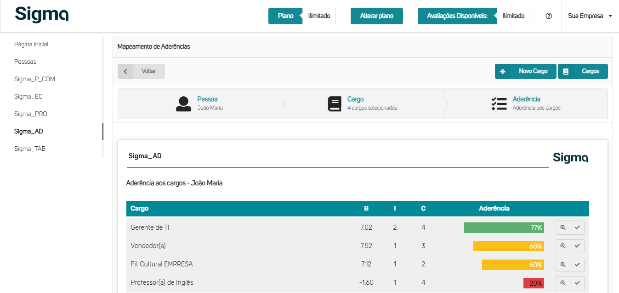Open the Cargo step with 4 cargos selecionados
The image size is (619, 293).
[362, 104]
